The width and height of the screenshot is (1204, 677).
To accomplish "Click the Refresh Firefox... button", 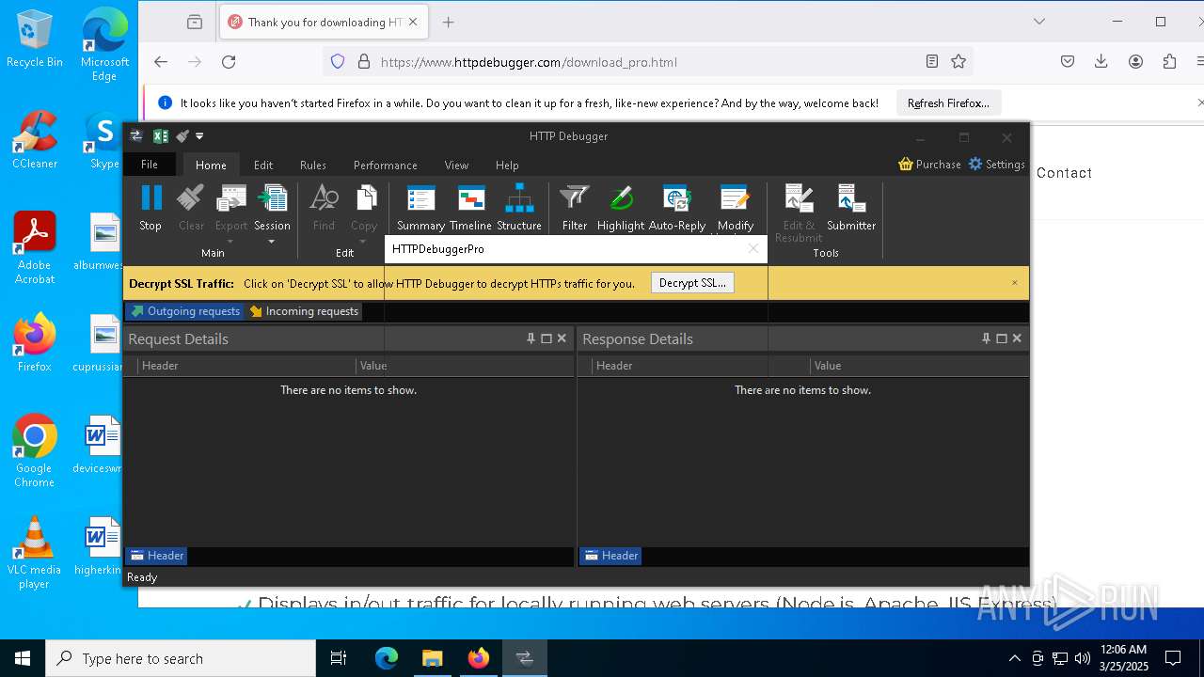I will [948, 103].
